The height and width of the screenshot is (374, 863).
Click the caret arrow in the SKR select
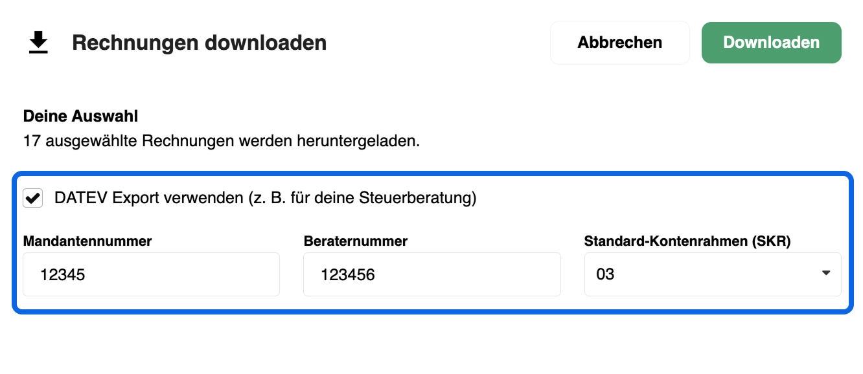click(825, 273)
